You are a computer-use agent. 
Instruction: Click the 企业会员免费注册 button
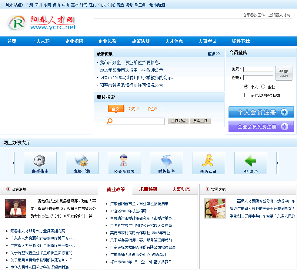pyautogui.click(x=261, y=126)
